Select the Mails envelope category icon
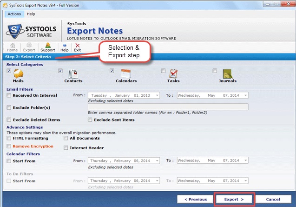The image size is (296, 207). (x=19, y=74)
